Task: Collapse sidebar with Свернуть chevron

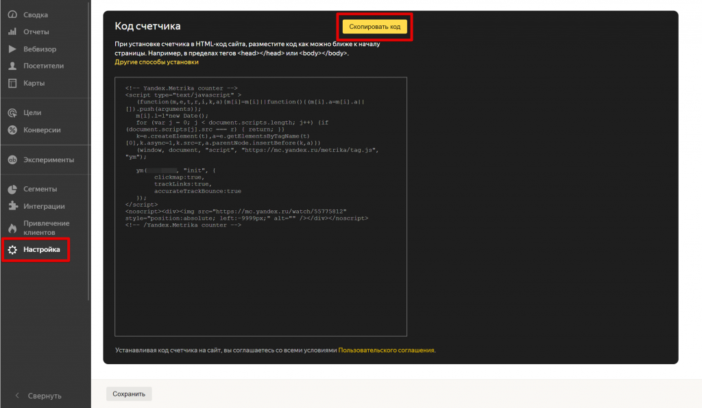Action: click(17, 396)
